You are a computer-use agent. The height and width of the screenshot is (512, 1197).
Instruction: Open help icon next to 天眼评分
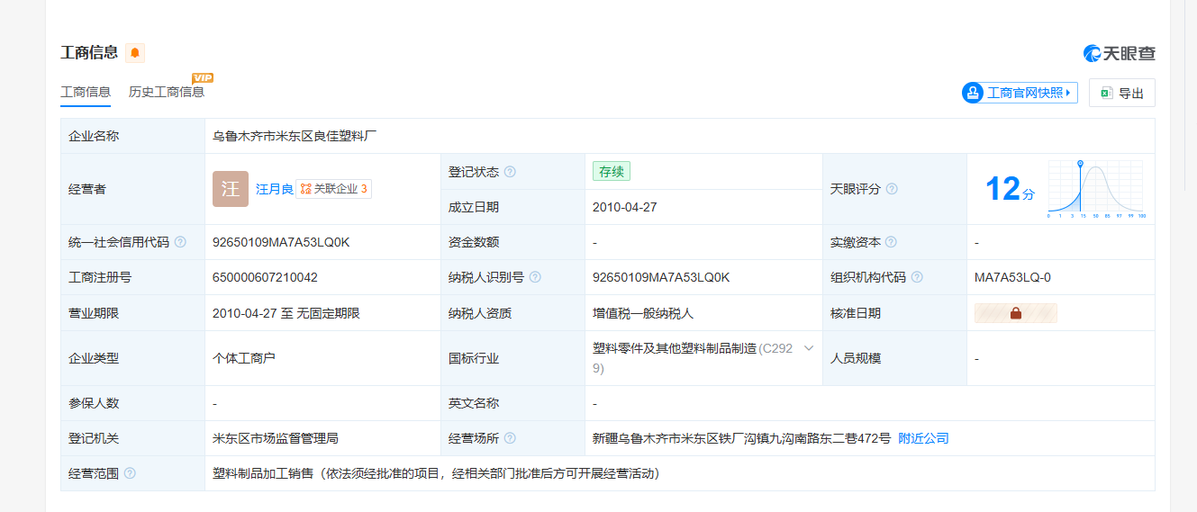tap(892, 189)
